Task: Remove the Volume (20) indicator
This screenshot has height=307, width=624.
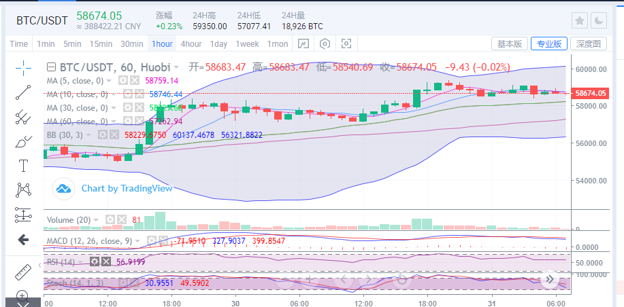Action: [x=121, y=219]
